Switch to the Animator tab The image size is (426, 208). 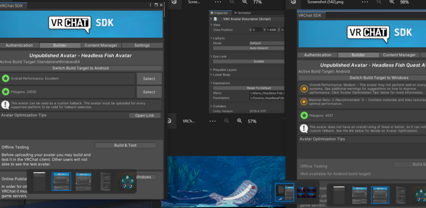[242, 13]
